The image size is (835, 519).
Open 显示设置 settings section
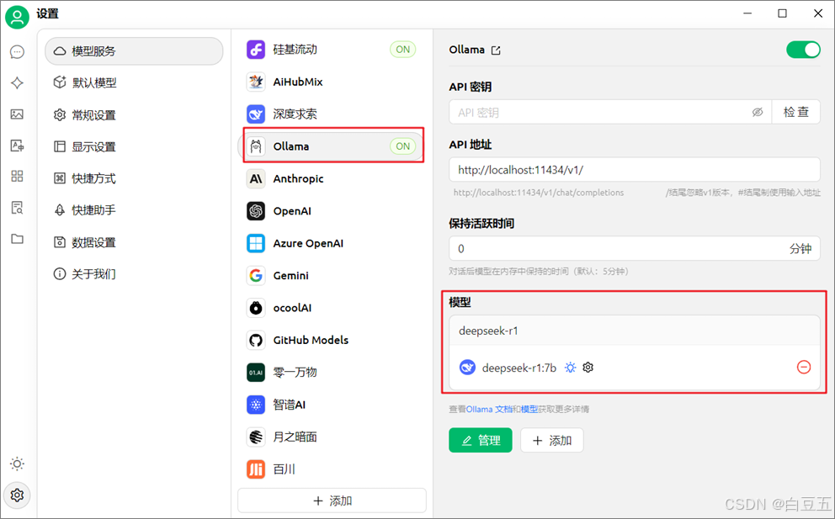coord(134,146)
